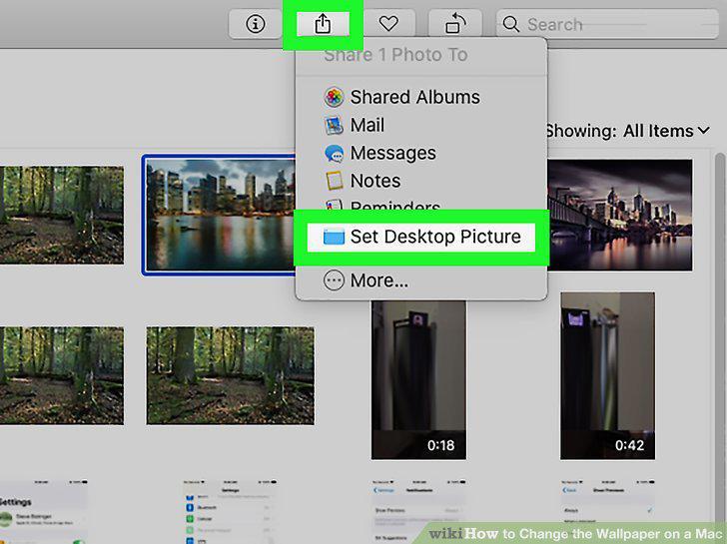This screenshot has height=544, width=727.
Task: Click the magnifying glass search icon
Action: pos(511,24)
